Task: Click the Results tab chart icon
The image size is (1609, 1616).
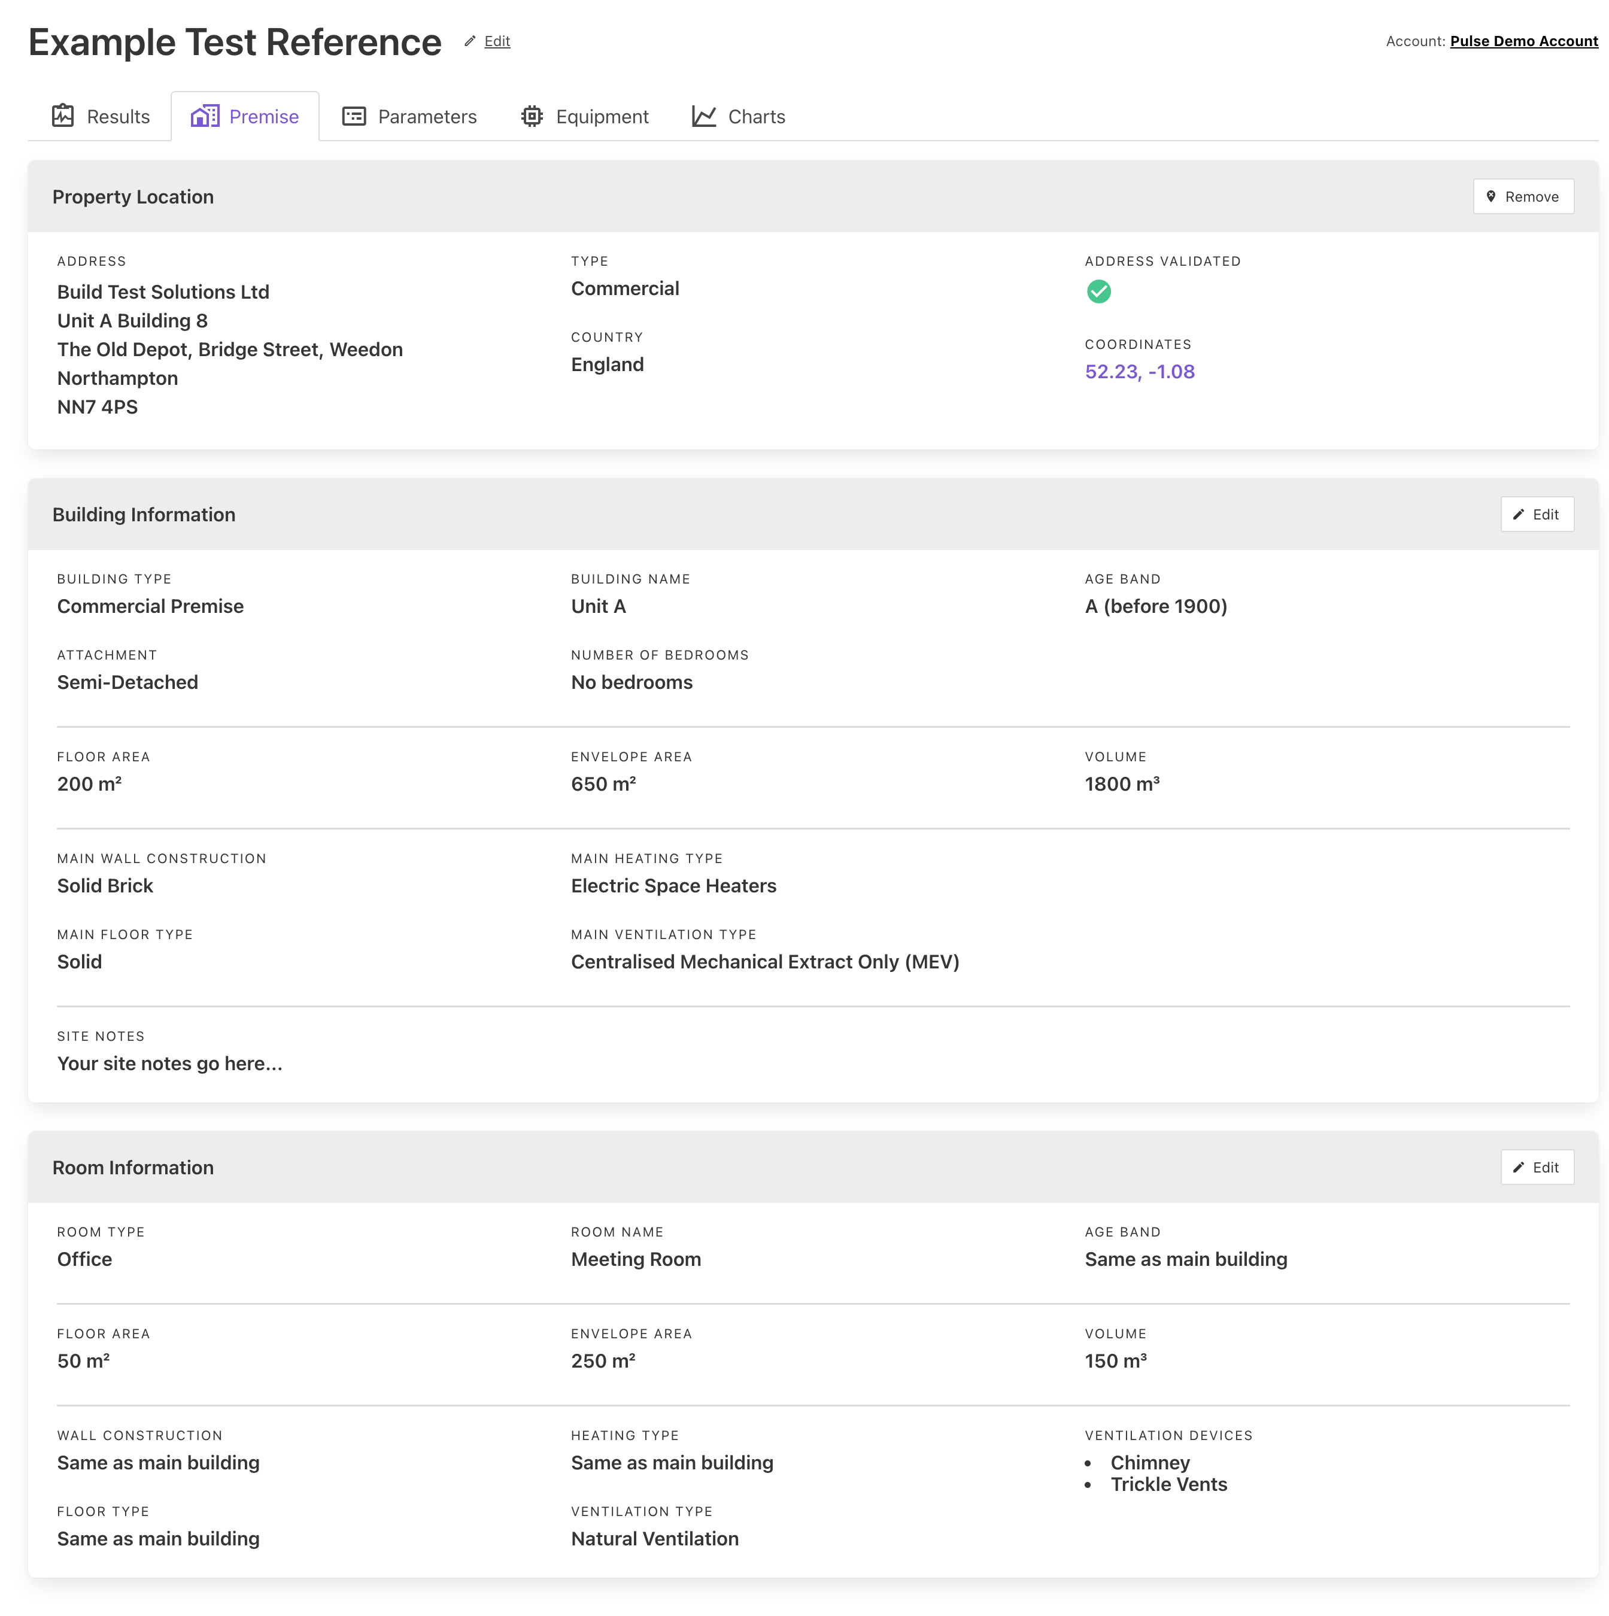Action: tap(63, 116)
